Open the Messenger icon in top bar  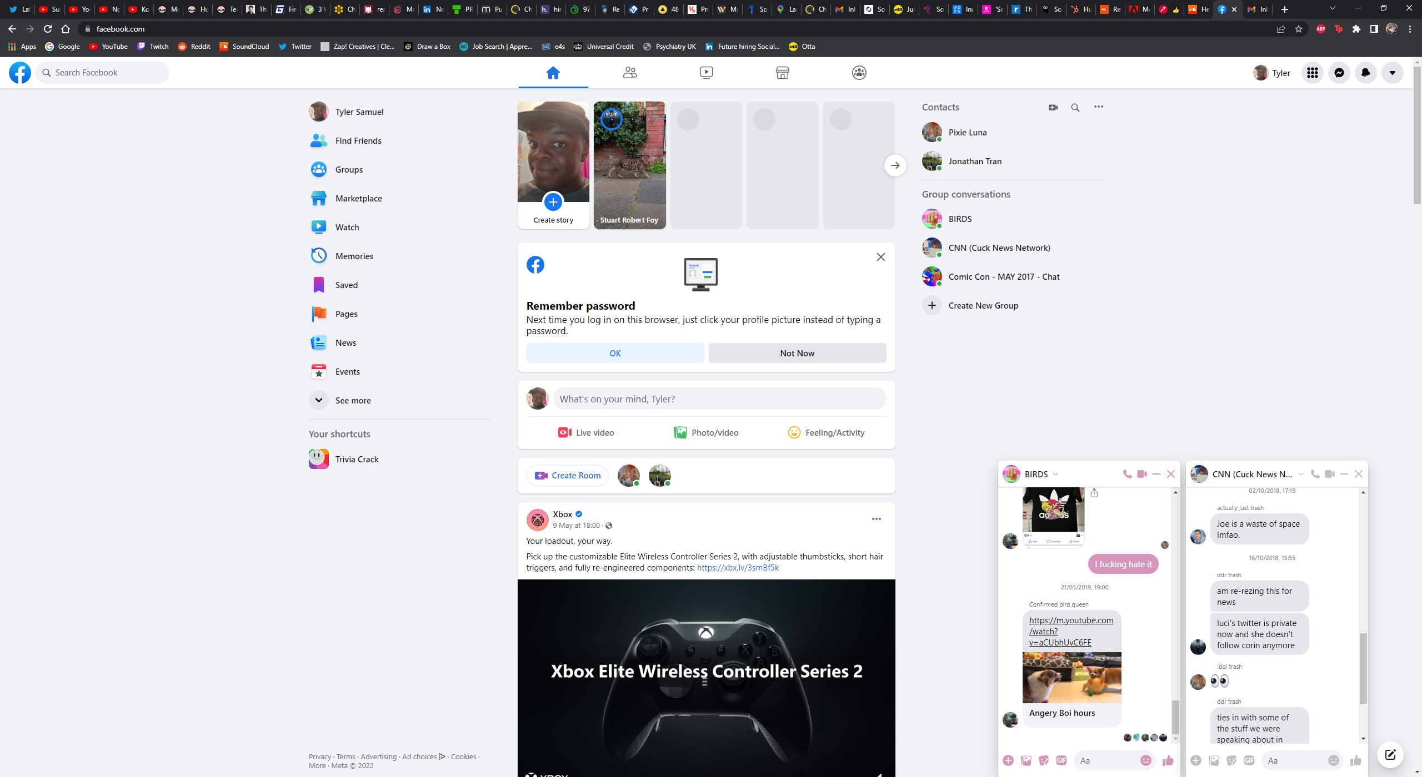point(1339,73)
